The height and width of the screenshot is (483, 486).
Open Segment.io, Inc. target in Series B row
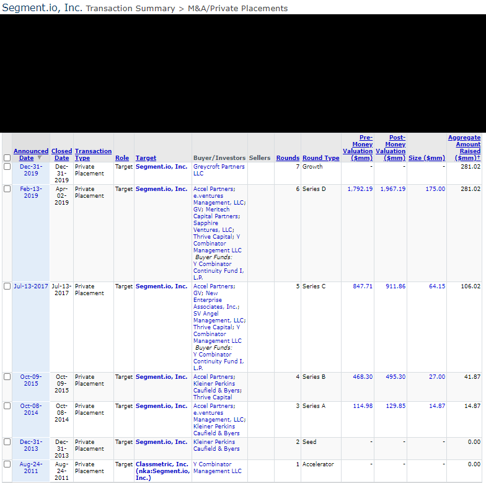tap(161, 377)
